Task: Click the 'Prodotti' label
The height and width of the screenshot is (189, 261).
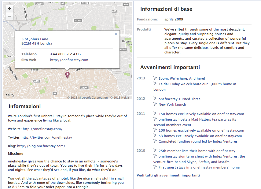Action: coord(144,29)
